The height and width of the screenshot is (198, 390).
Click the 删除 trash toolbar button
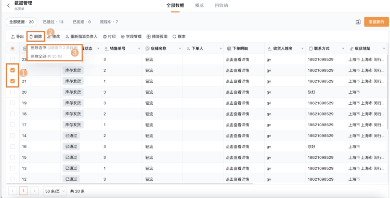(x=36, y=36)
